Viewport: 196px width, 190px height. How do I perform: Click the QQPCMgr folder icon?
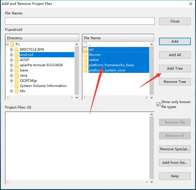[x=16, y=81]
